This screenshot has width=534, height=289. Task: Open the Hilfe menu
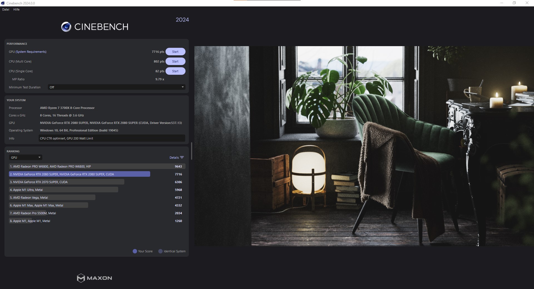click(16, 9)
